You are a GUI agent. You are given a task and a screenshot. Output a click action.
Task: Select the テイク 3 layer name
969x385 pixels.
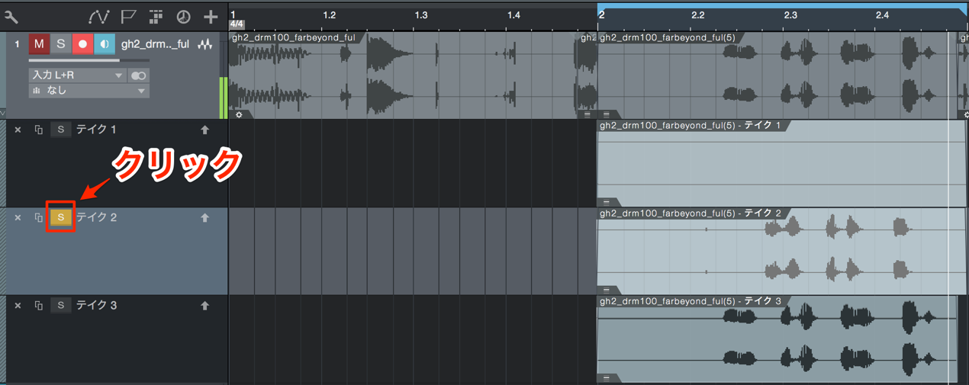tap(96, 306)
